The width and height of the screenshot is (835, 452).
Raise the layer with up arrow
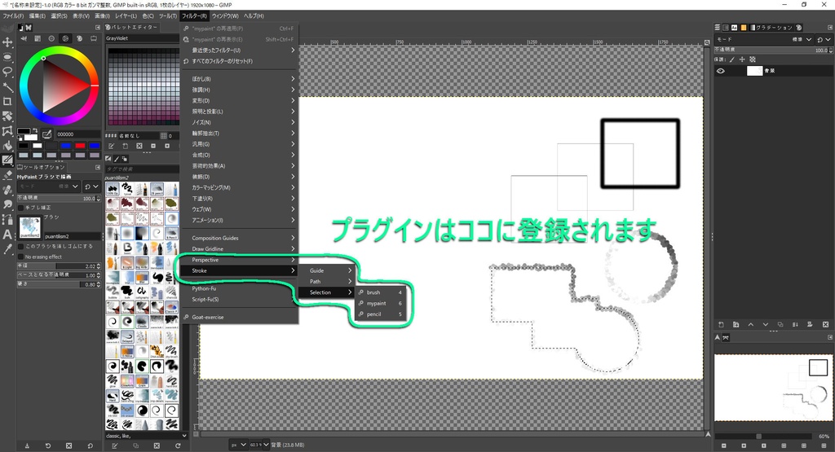pos(751,324)
